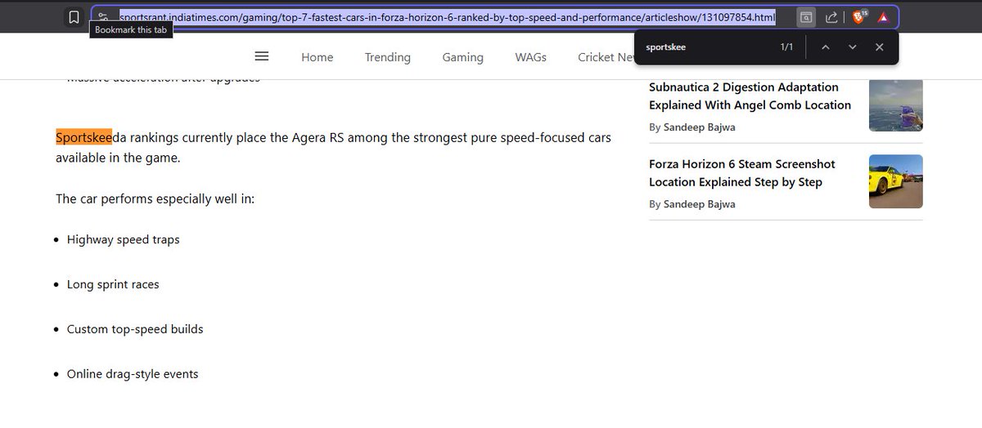Click 'Long sprint races' bullet

click(x=113, y=284)
